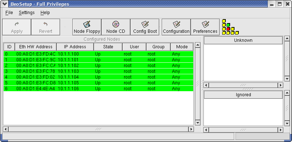The image size is (292, 142).
Task: Open the File menu
Action: click(9, 13)
